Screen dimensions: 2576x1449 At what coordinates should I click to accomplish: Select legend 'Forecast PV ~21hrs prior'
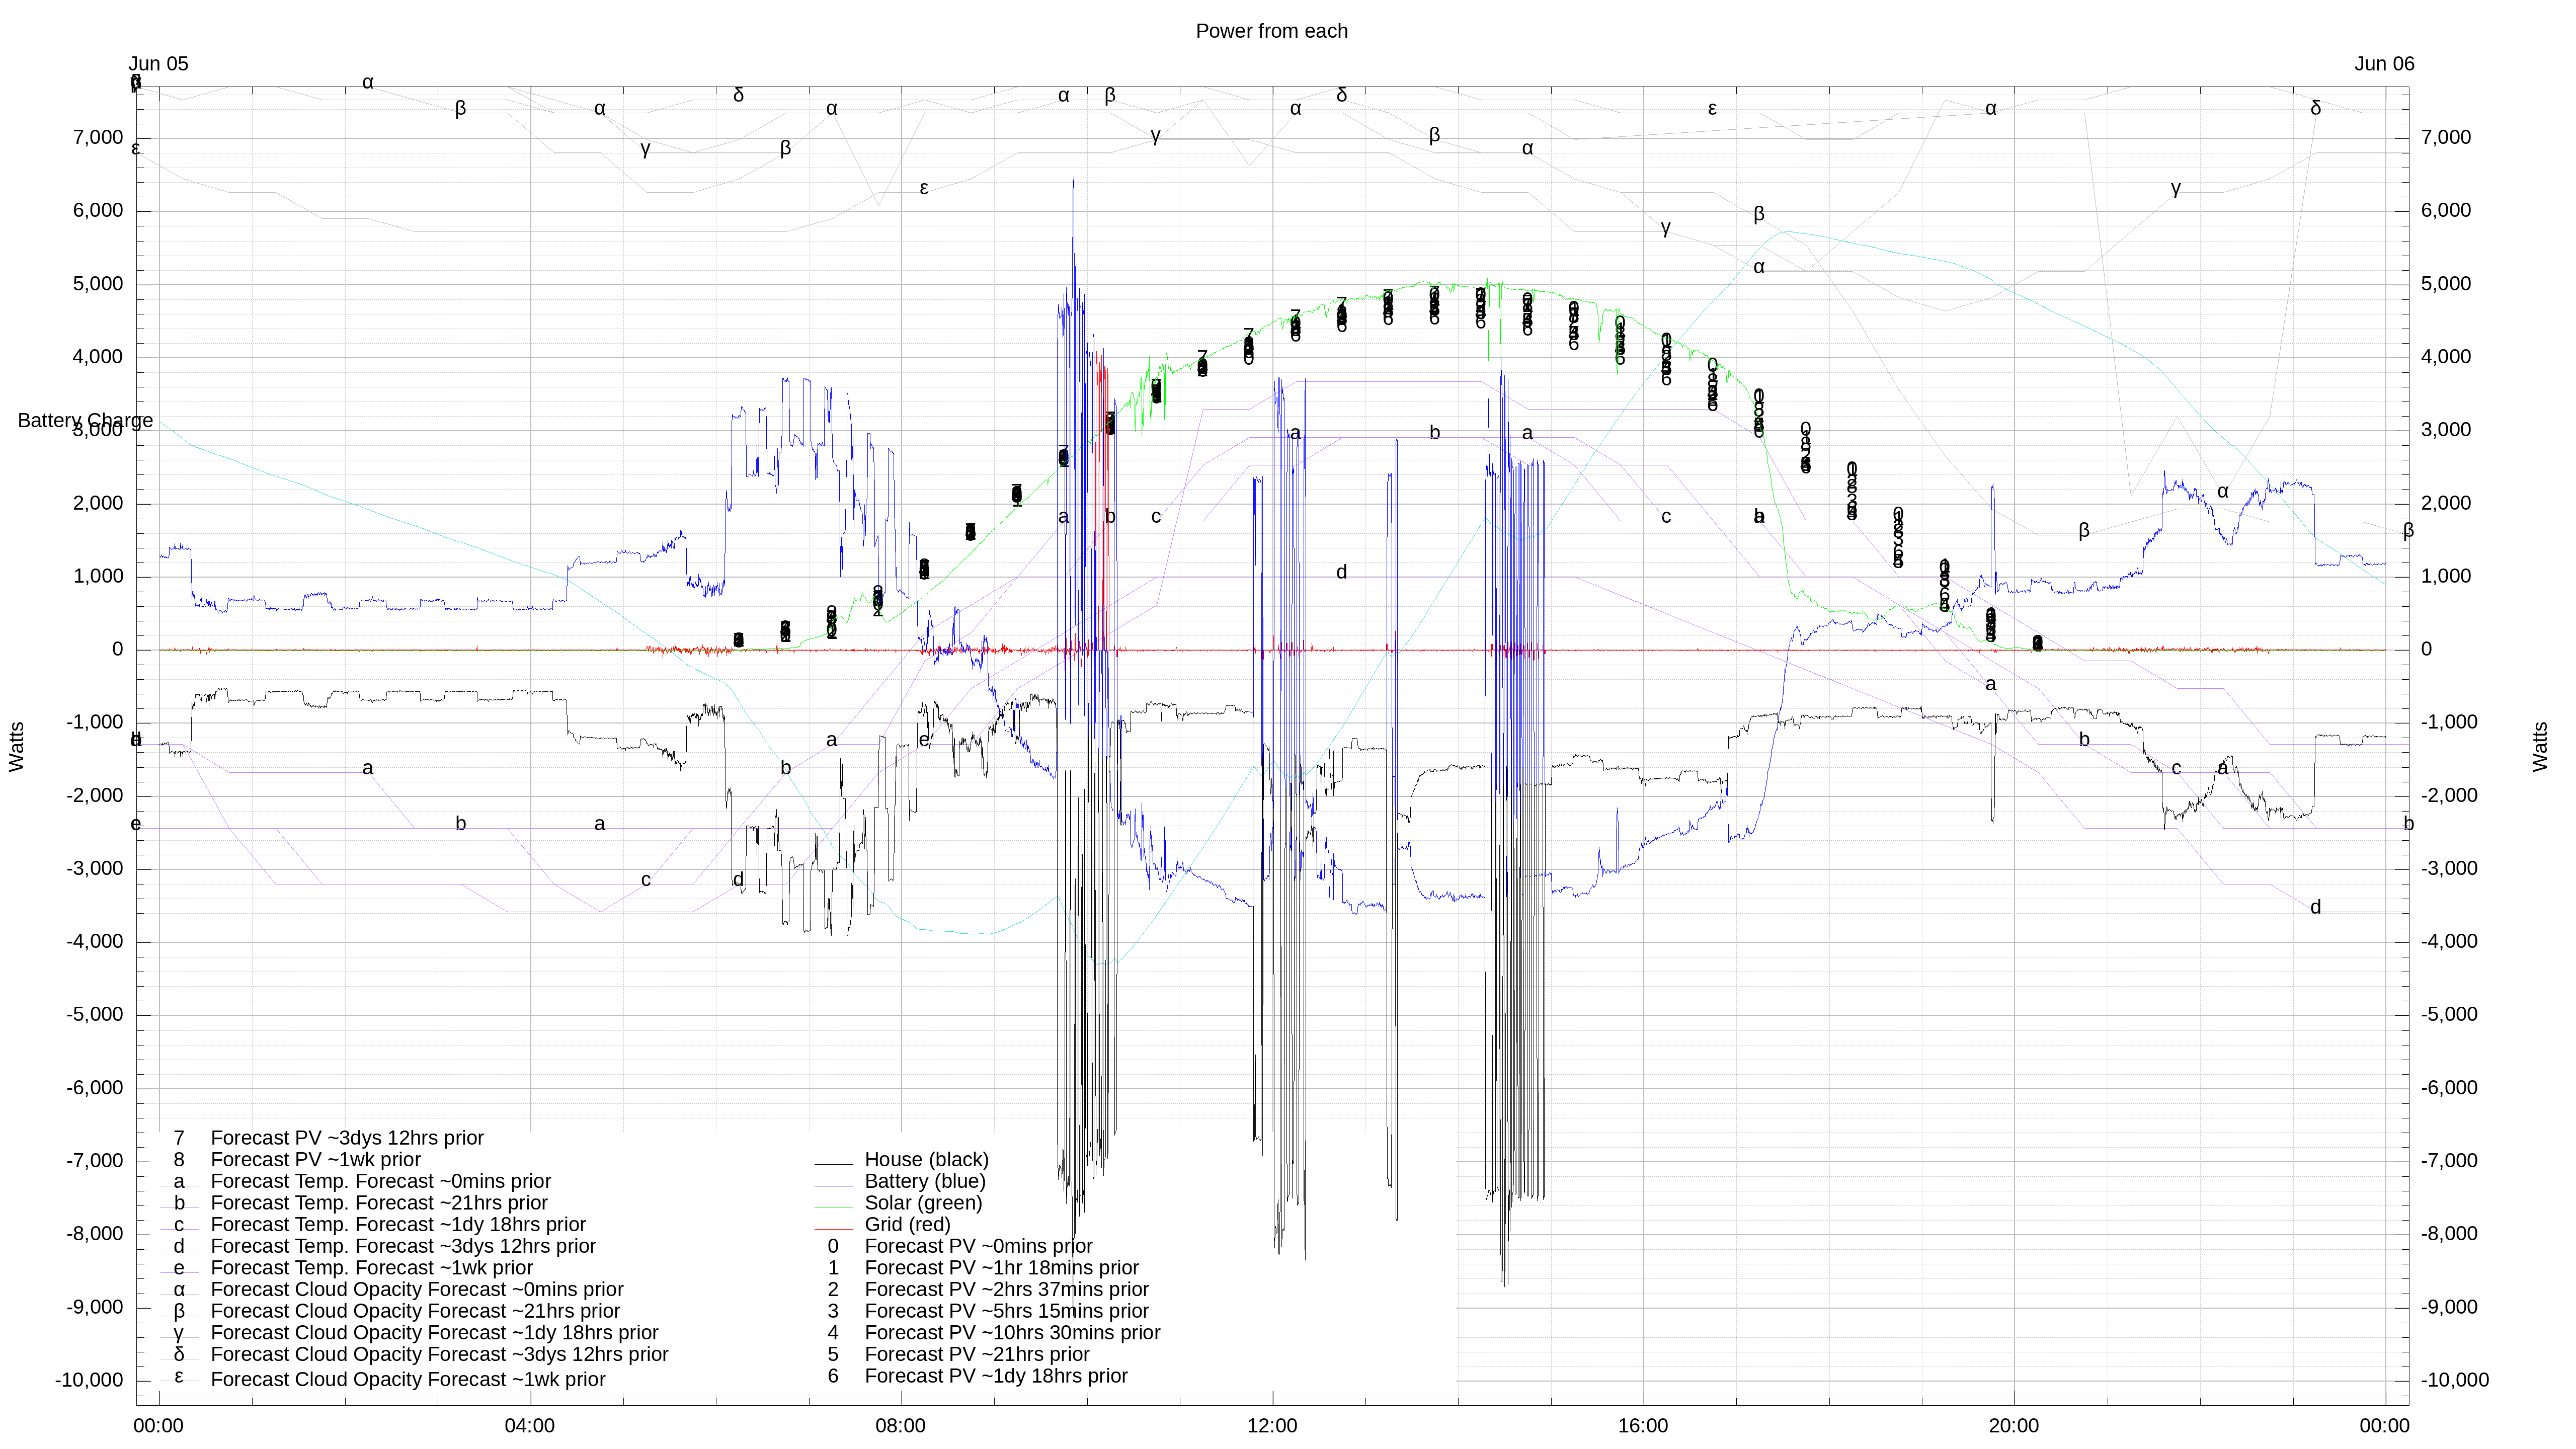[x=976, y=1355]
